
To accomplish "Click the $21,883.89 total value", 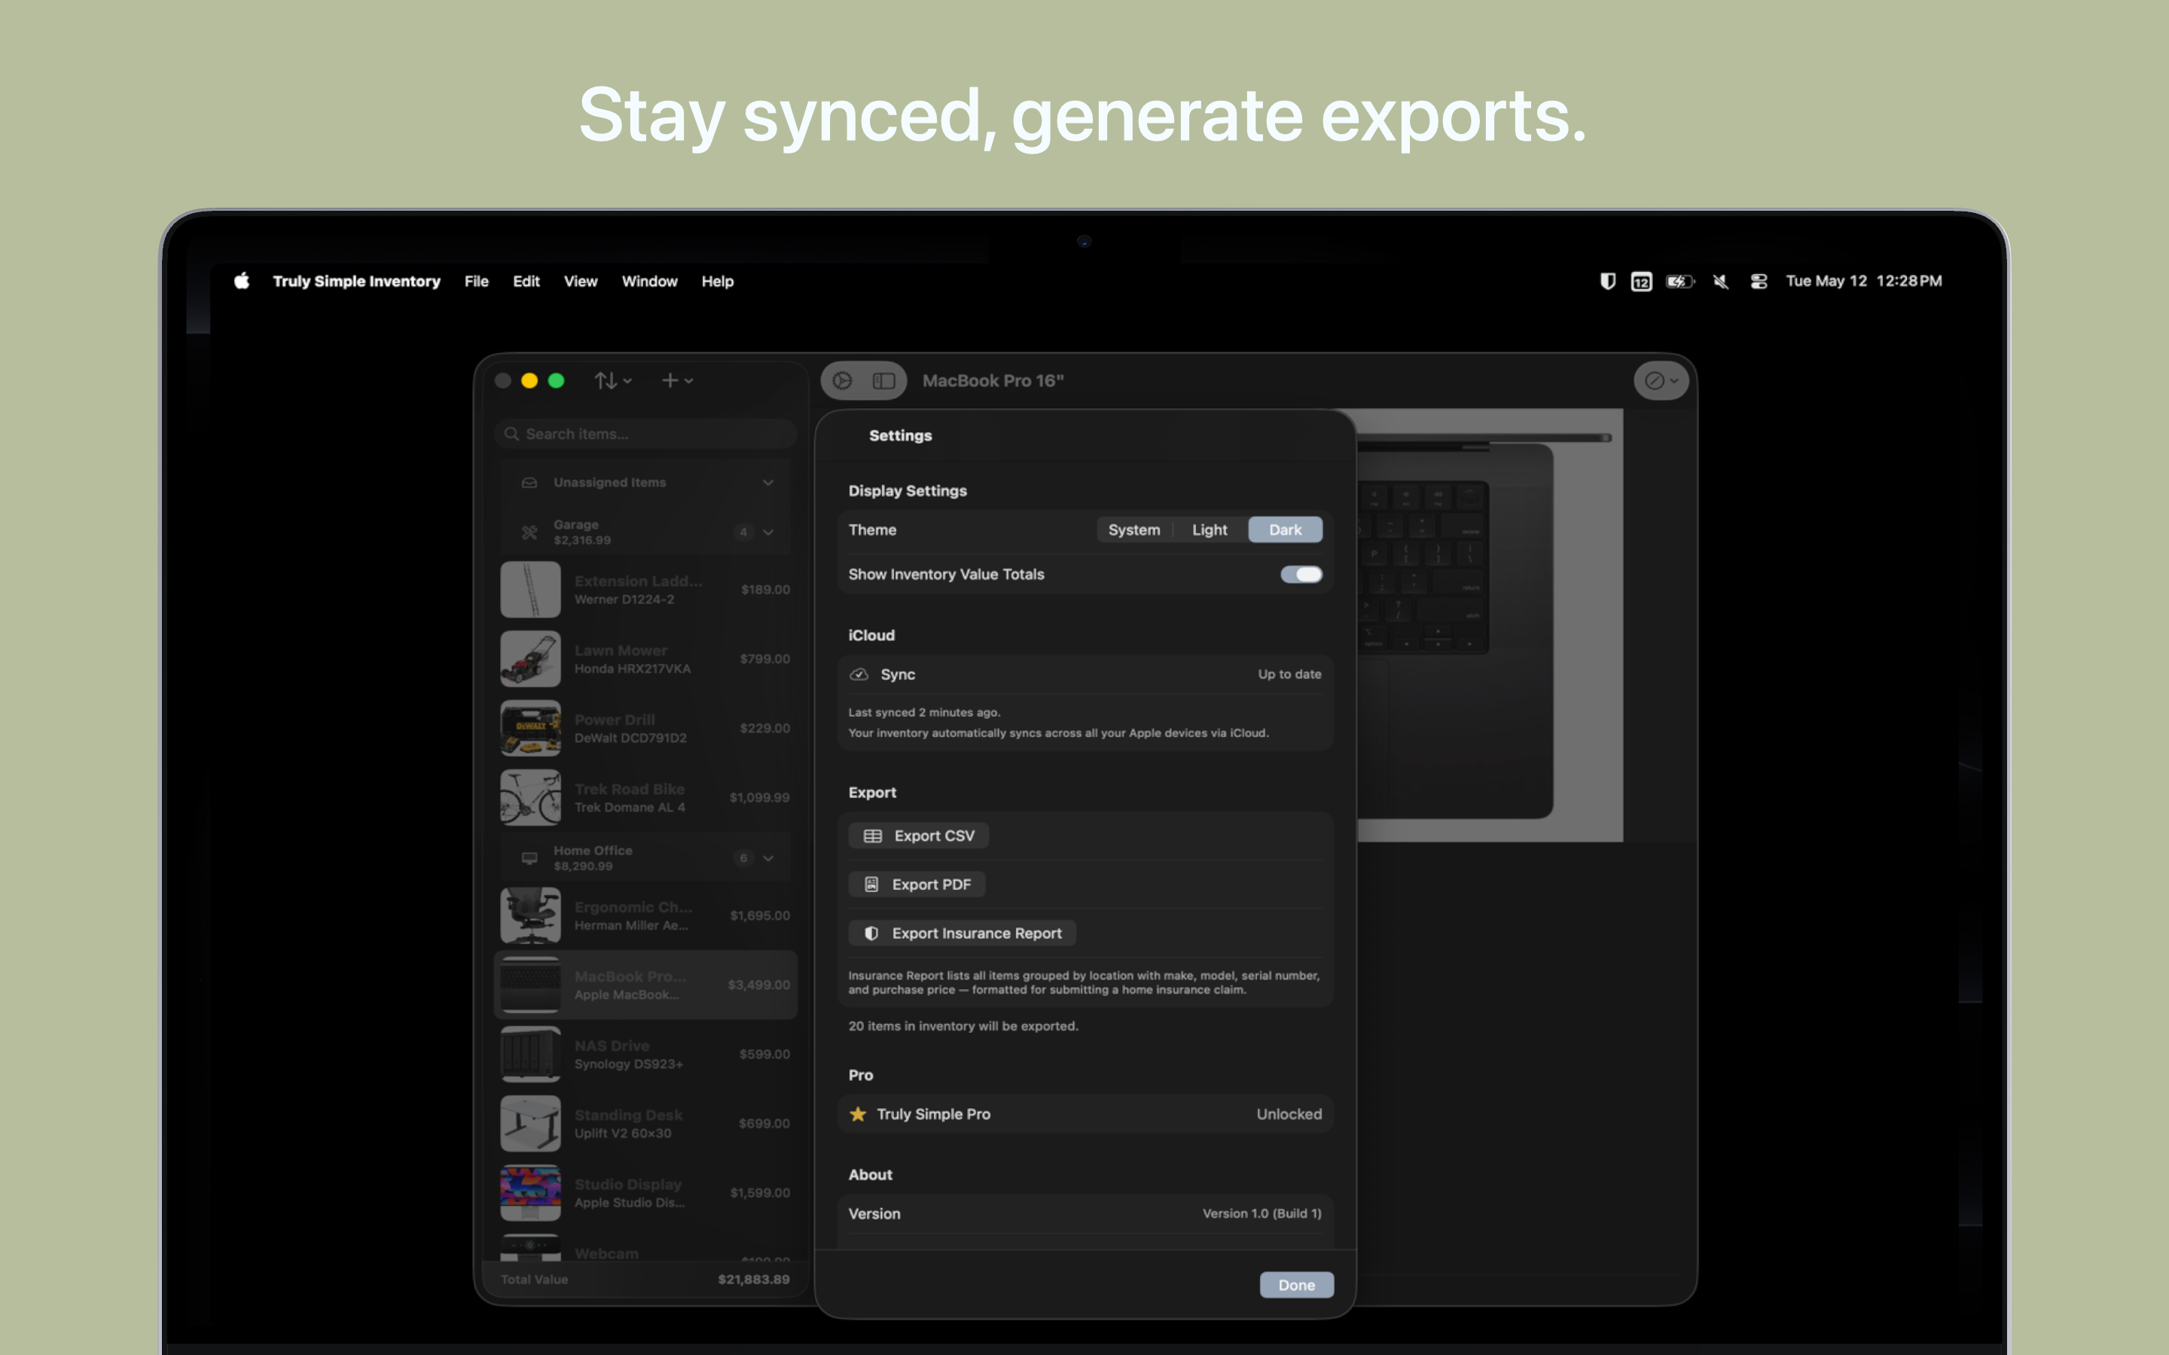I will click(x=753, y=1279).
